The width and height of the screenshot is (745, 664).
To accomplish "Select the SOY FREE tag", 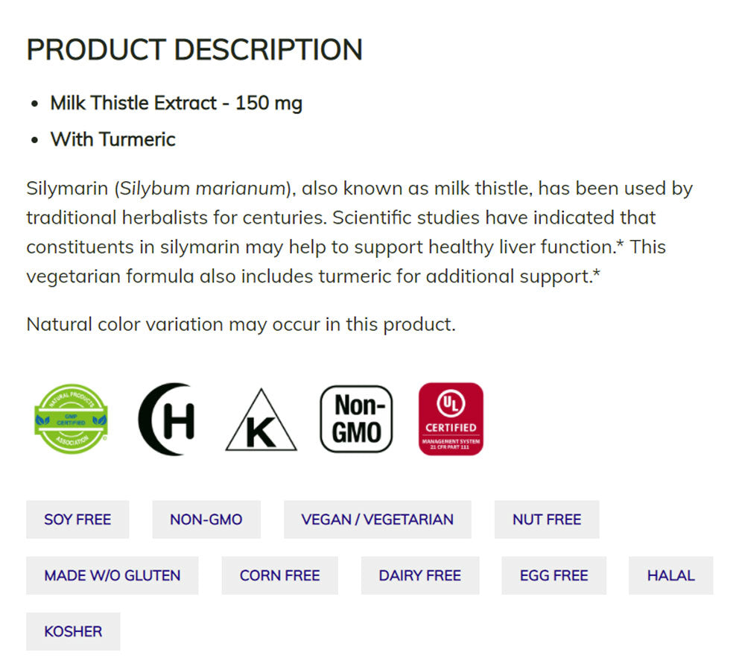I will 77,519.
